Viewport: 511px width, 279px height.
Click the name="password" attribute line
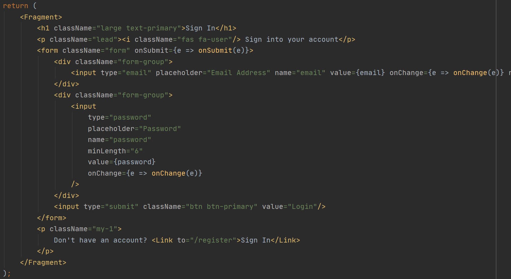tap(119, 139)
